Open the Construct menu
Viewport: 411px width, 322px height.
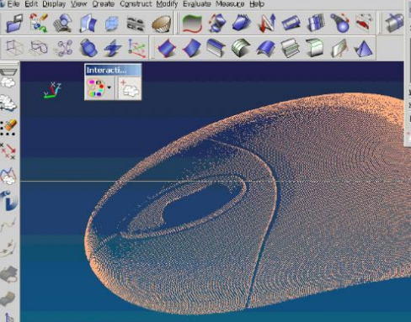136,4
